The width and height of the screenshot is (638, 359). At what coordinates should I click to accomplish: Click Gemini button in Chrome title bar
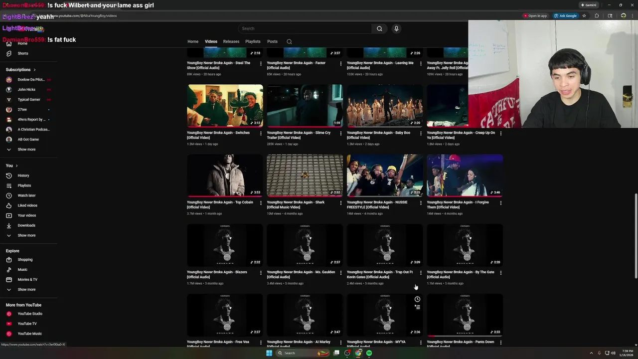588,5
